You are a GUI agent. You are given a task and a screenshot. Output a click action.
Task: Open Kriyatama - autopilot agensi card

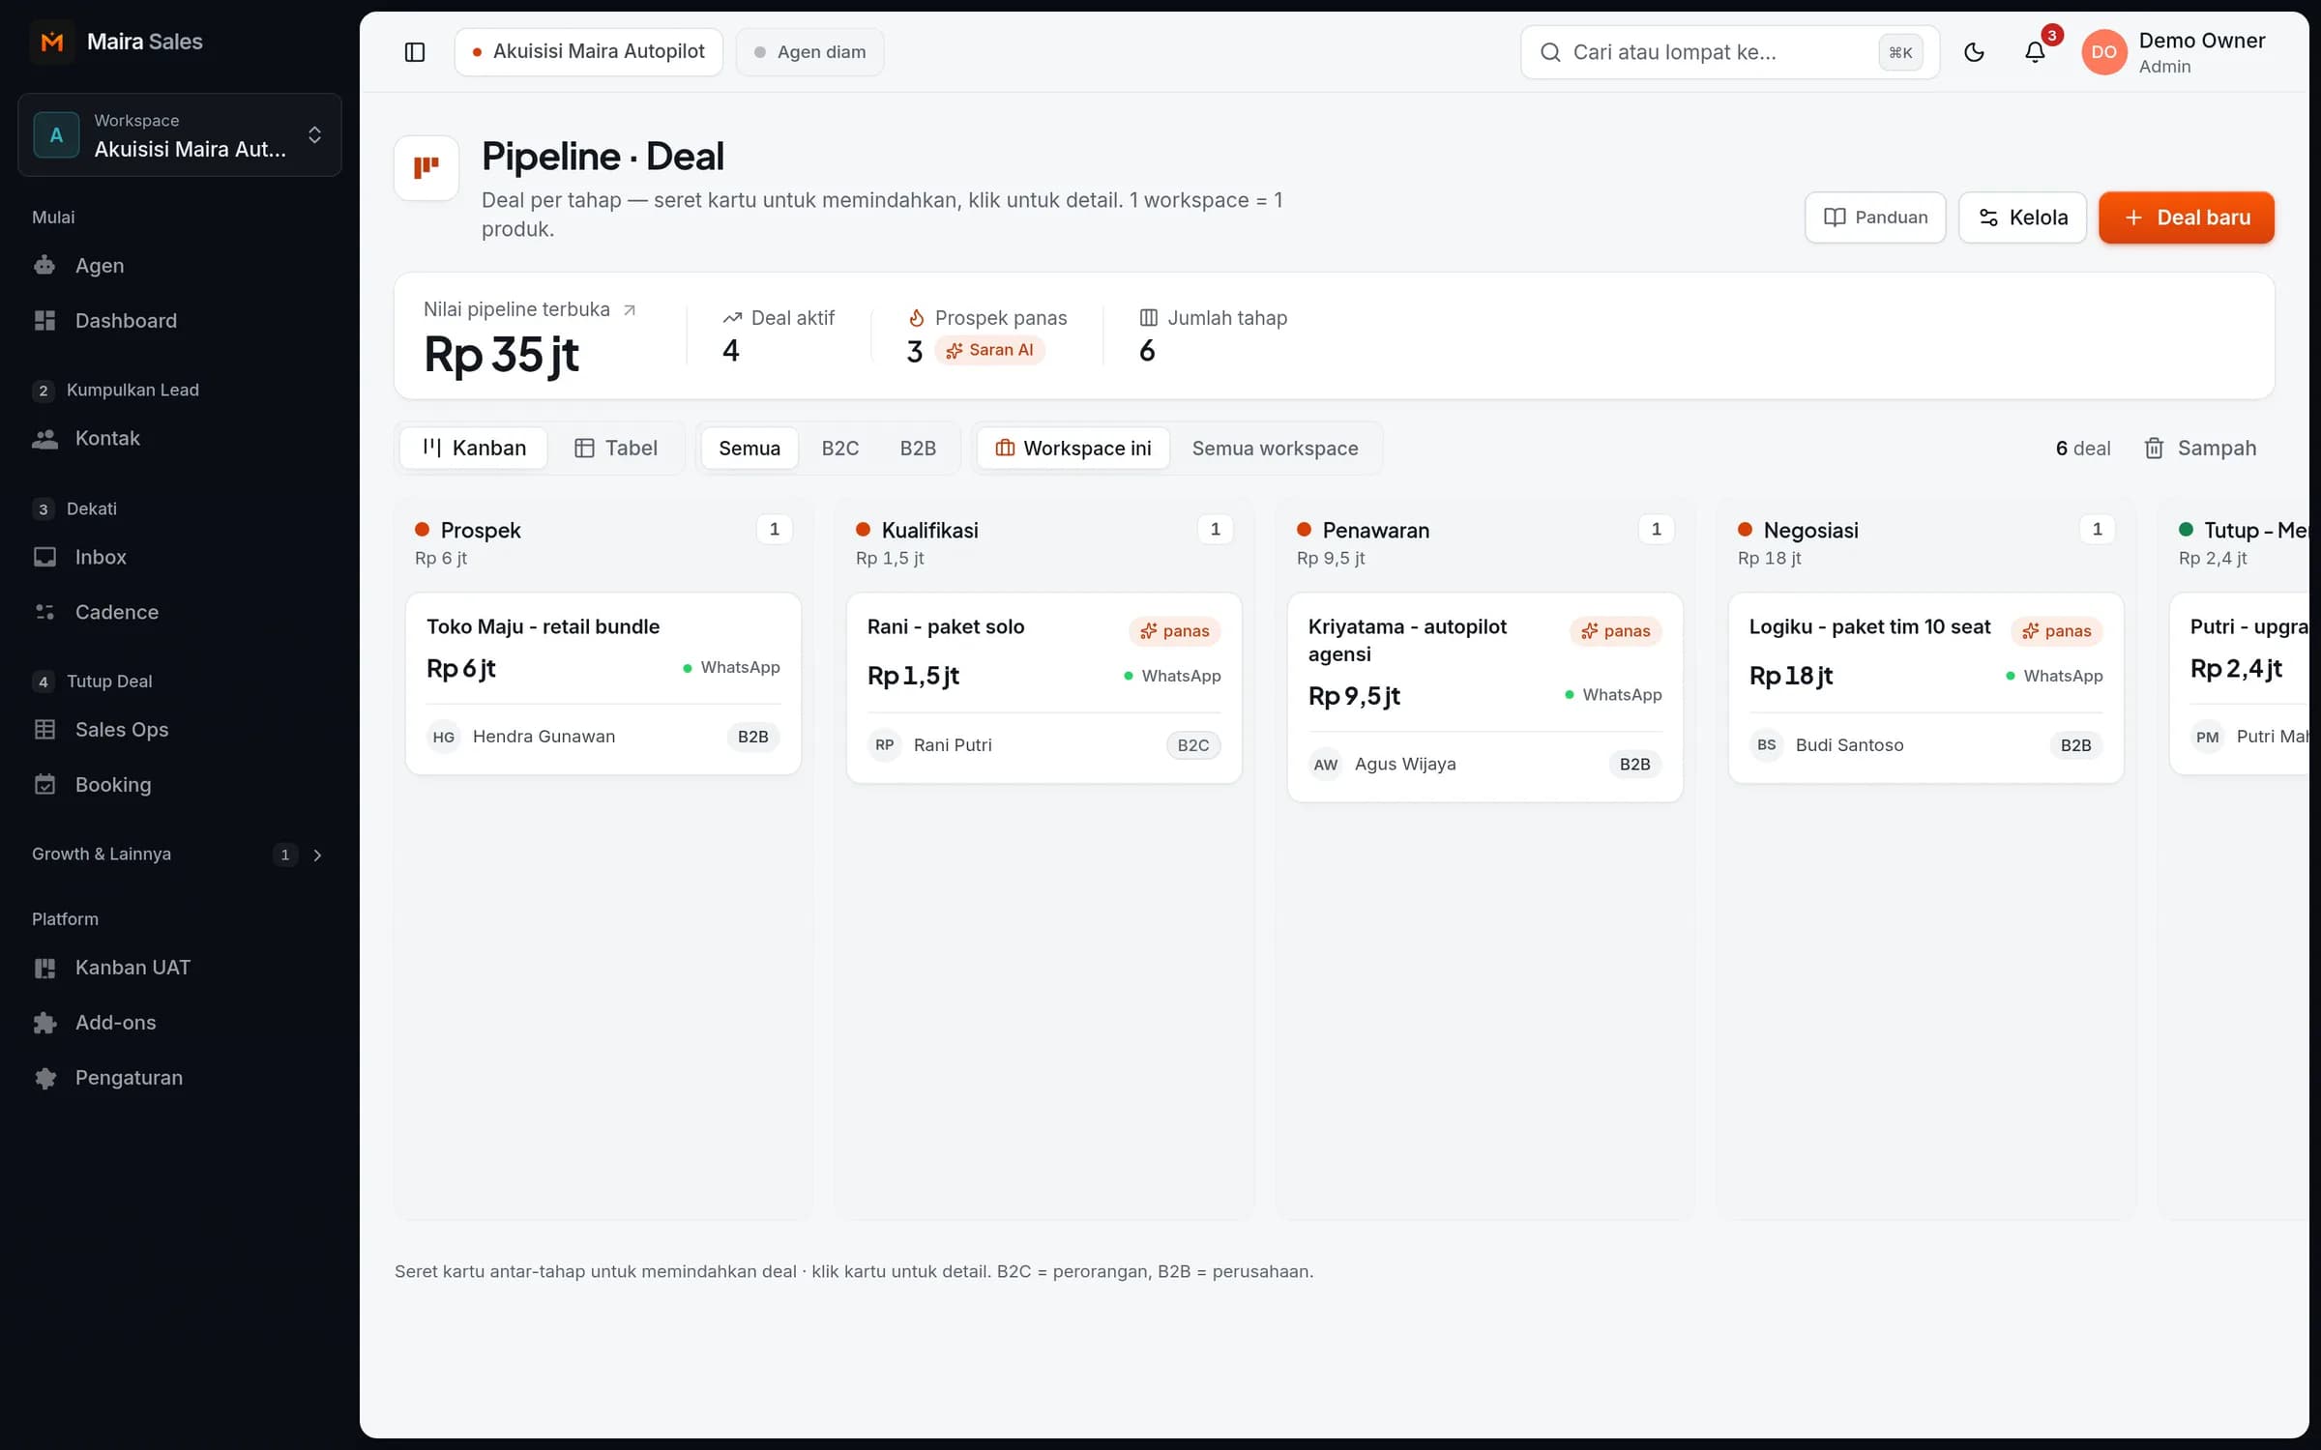pos(1485,697)
